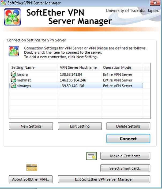Click Make a Certificate button

click(x=125, y=156)
